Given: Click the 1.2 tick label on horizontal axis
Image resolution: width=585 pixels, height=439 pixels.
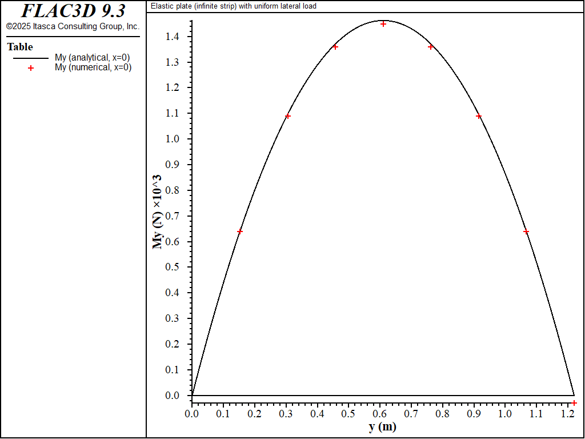Looking at the screenshot, I should pyautogui.click(x=567, y=413).
